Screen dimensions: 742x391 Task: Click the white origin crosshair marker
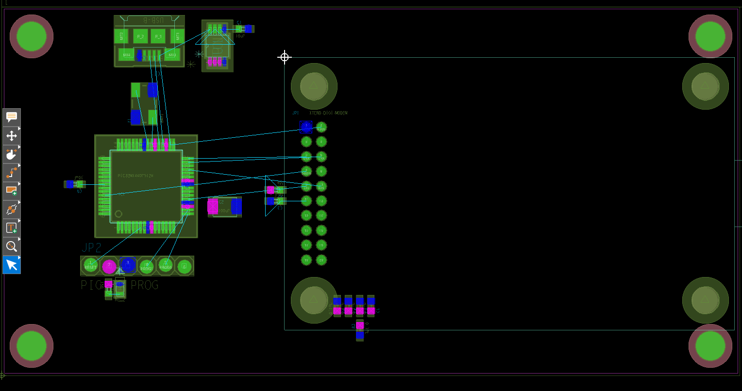285,57
